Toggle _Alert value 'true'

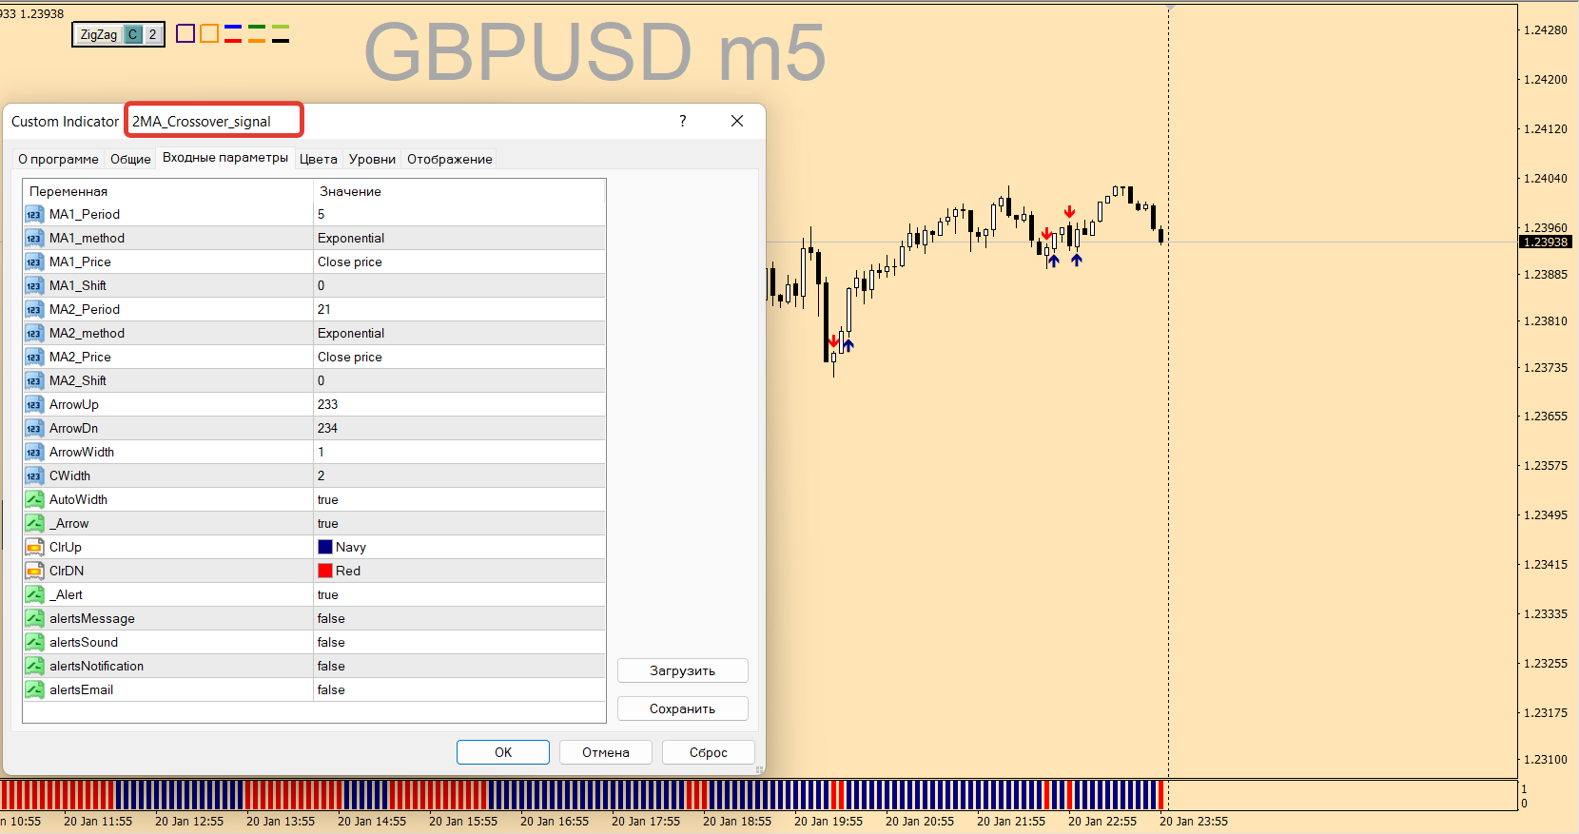(x=459, y=594)
